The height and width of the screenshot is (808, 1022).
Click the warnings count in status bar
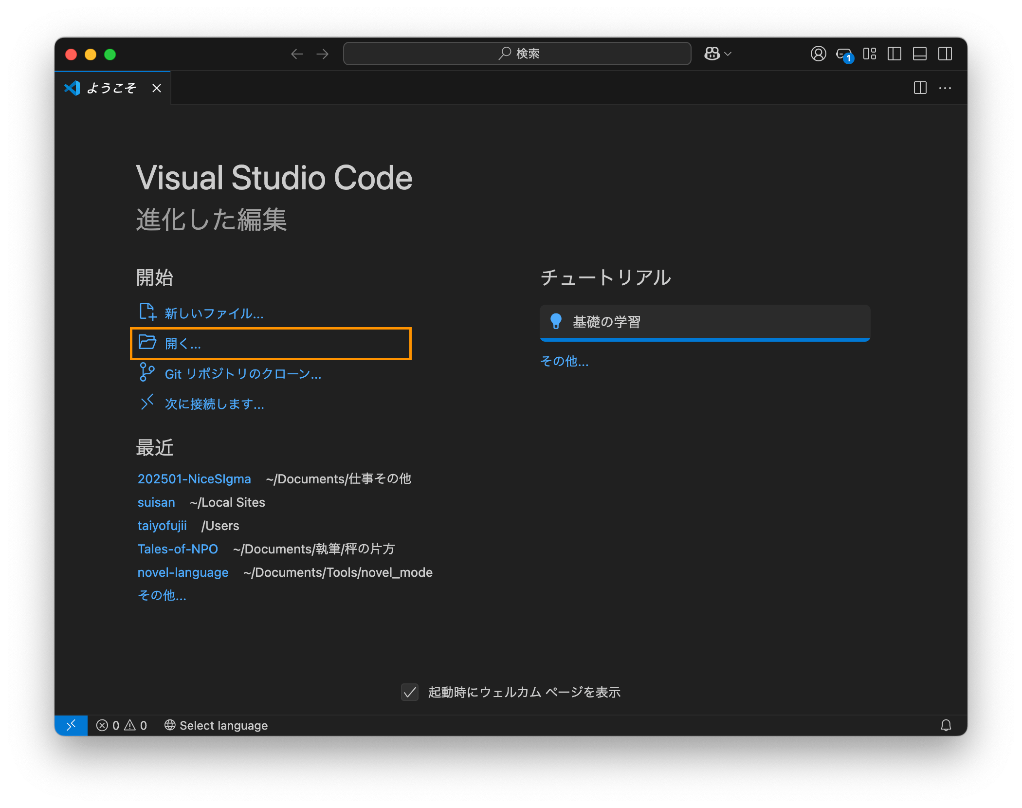pyautogui.click(x=136, y=725)
